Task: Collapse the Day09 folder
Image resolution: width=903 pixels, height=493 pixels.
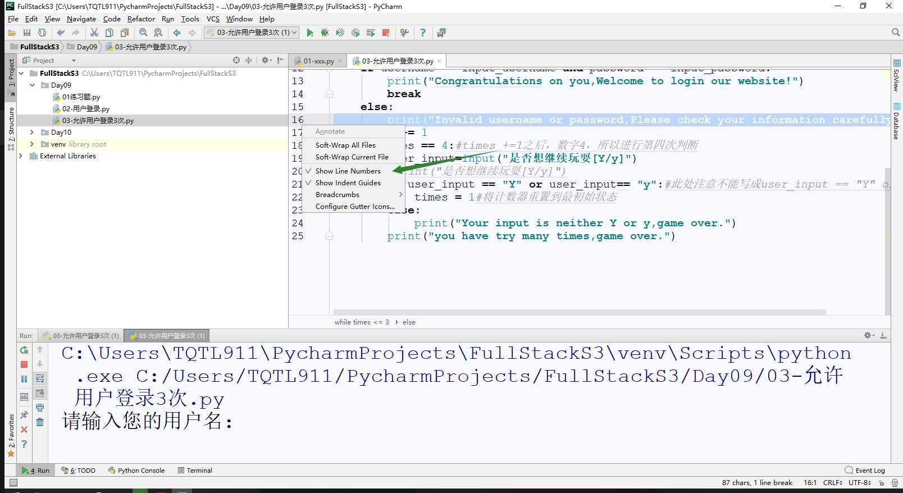Action: pos(32,85)
